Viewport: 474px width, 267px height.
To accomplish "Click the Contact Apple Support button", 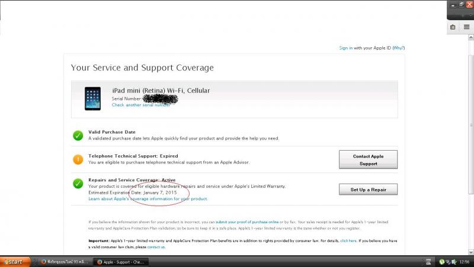I will 368,159.
